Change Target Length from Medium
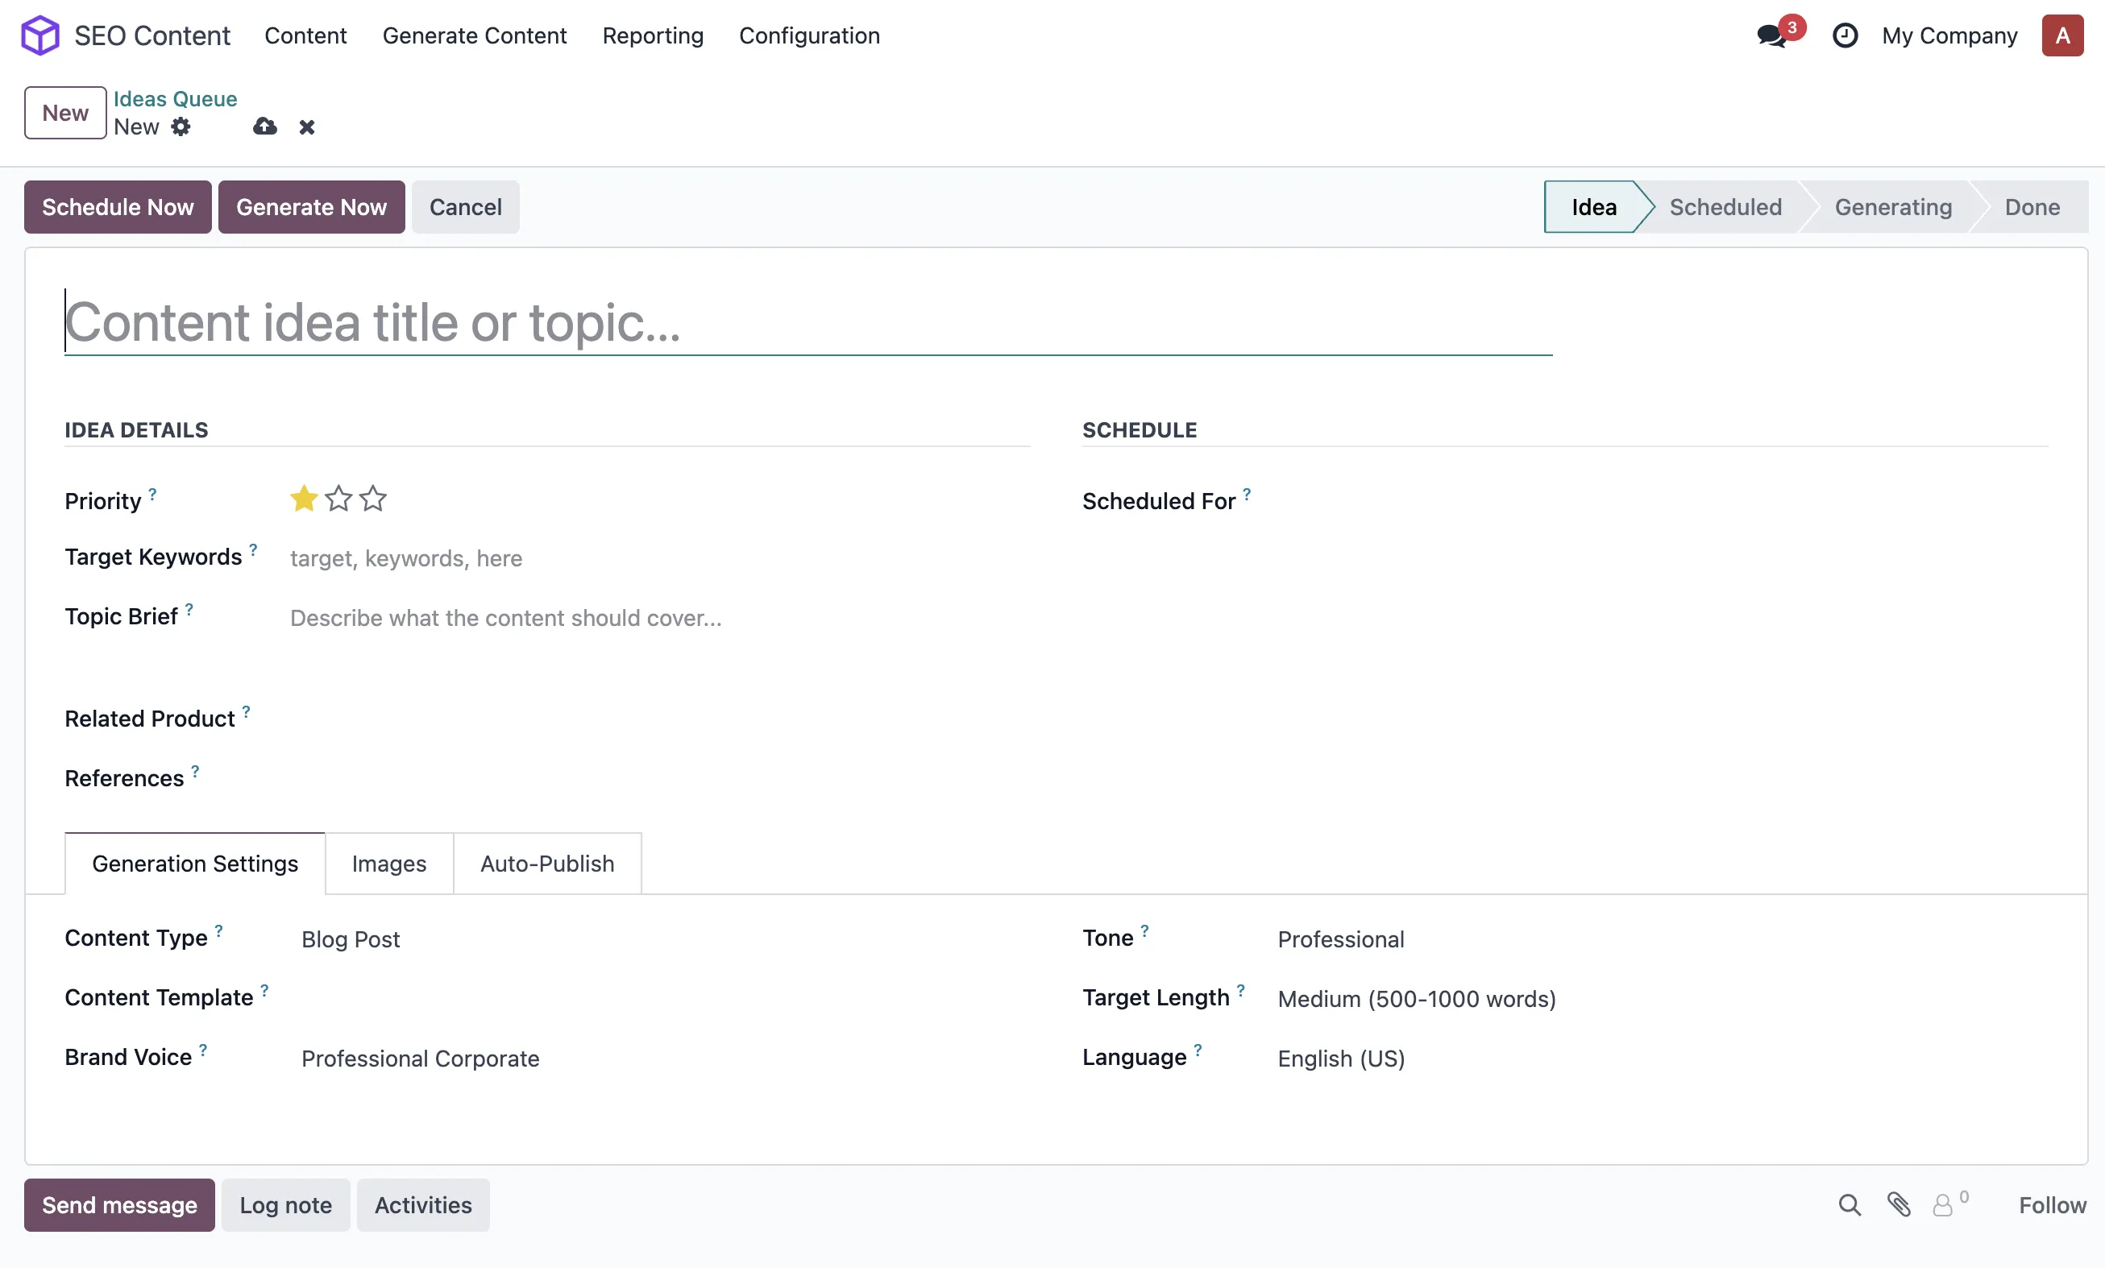 click(1416, 998)
